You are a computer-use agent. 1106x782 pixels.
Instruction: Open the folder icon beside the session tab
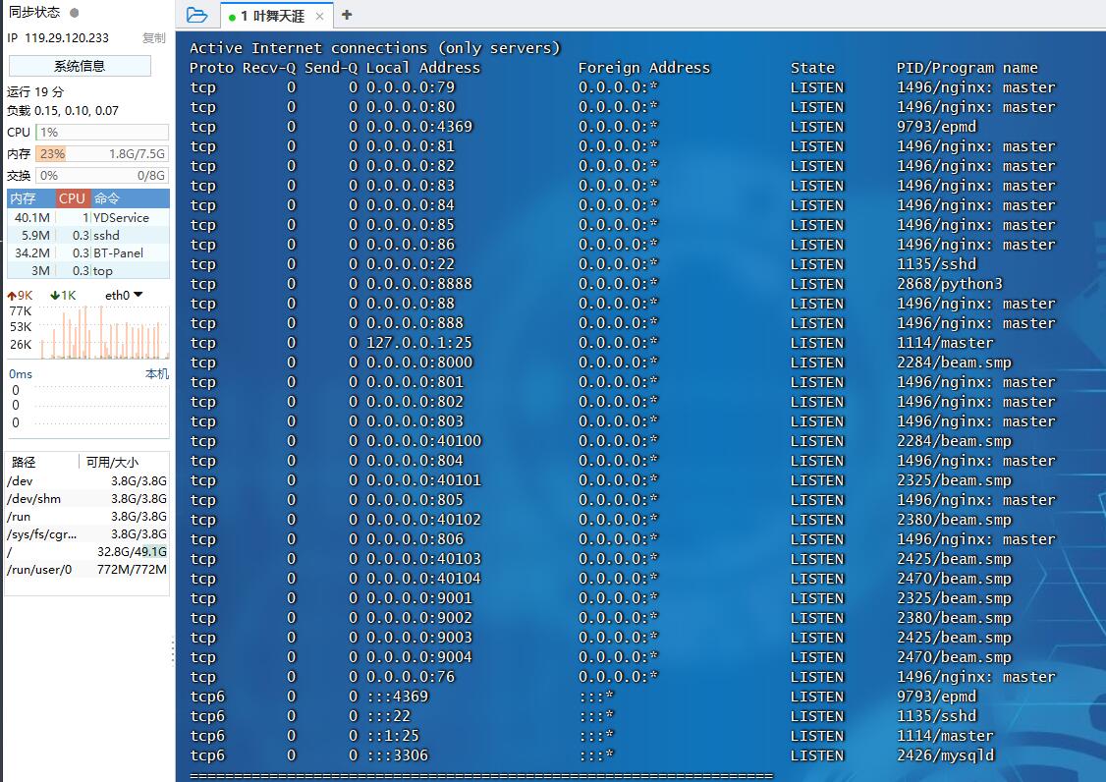coord(196,15)
